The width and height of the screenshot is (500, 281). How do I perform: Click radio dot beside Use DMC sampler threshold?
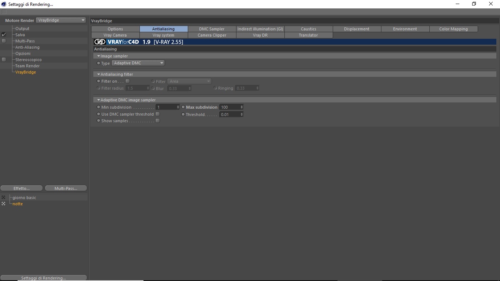98,114
